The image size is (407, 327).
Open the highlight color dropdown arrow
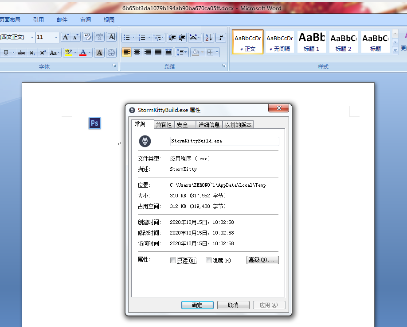(75, 53)
